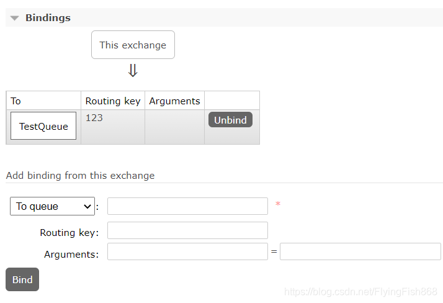Click the "Routing key" column header
443x303 pixels.
[113, 101]
